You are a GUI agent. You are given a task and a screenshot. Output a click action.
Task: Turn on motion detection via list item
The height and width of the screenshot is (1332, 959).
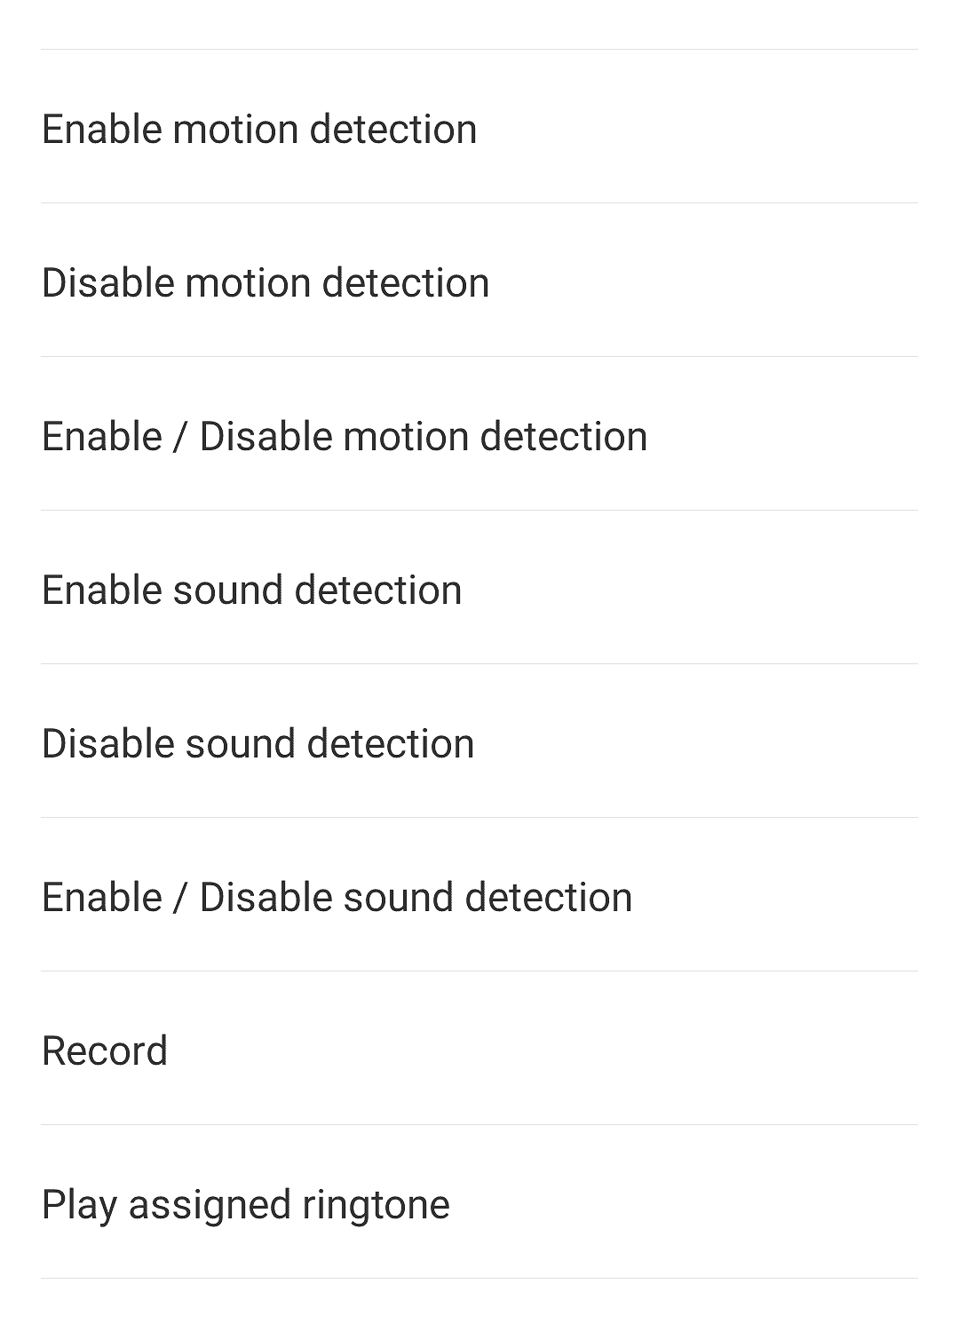coord(259,129)
